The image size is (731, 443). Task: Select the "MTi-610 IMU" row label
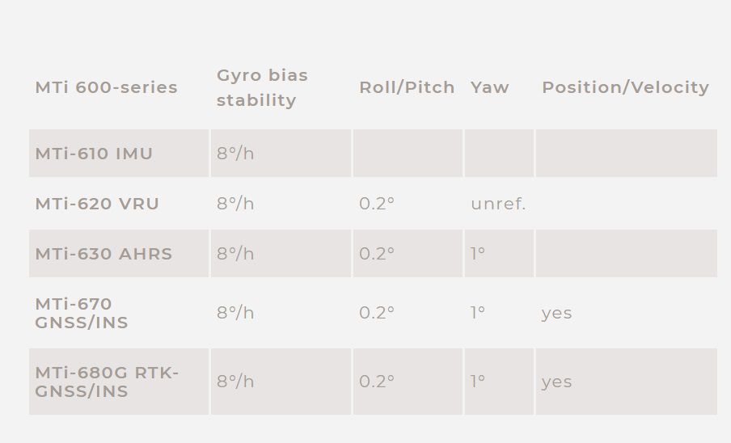(94, 154)
